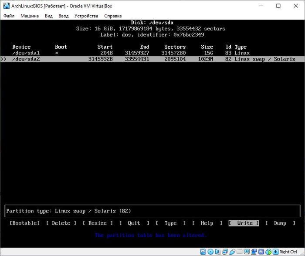Click the VirtualBox window title bar icon
305x256 pixels.
[x=6, y=6]
